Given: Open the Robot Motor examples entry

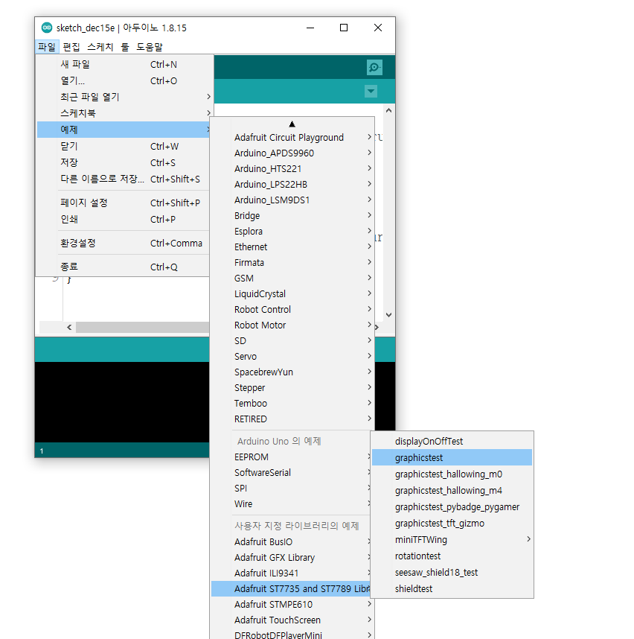Looking at the screenshot, I should point(292,325).
